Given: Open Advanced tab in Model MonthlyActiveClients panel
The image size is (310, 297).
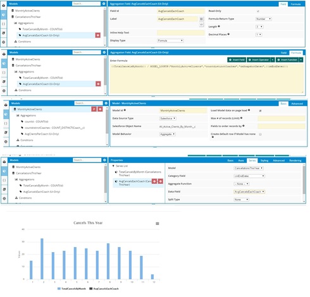Looking at the screenshot, I should point(297,104).
